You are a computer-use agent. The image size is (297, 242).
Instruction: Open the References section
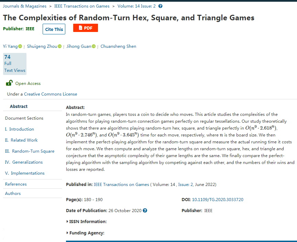pyautogui.click(x=16, y=184)
